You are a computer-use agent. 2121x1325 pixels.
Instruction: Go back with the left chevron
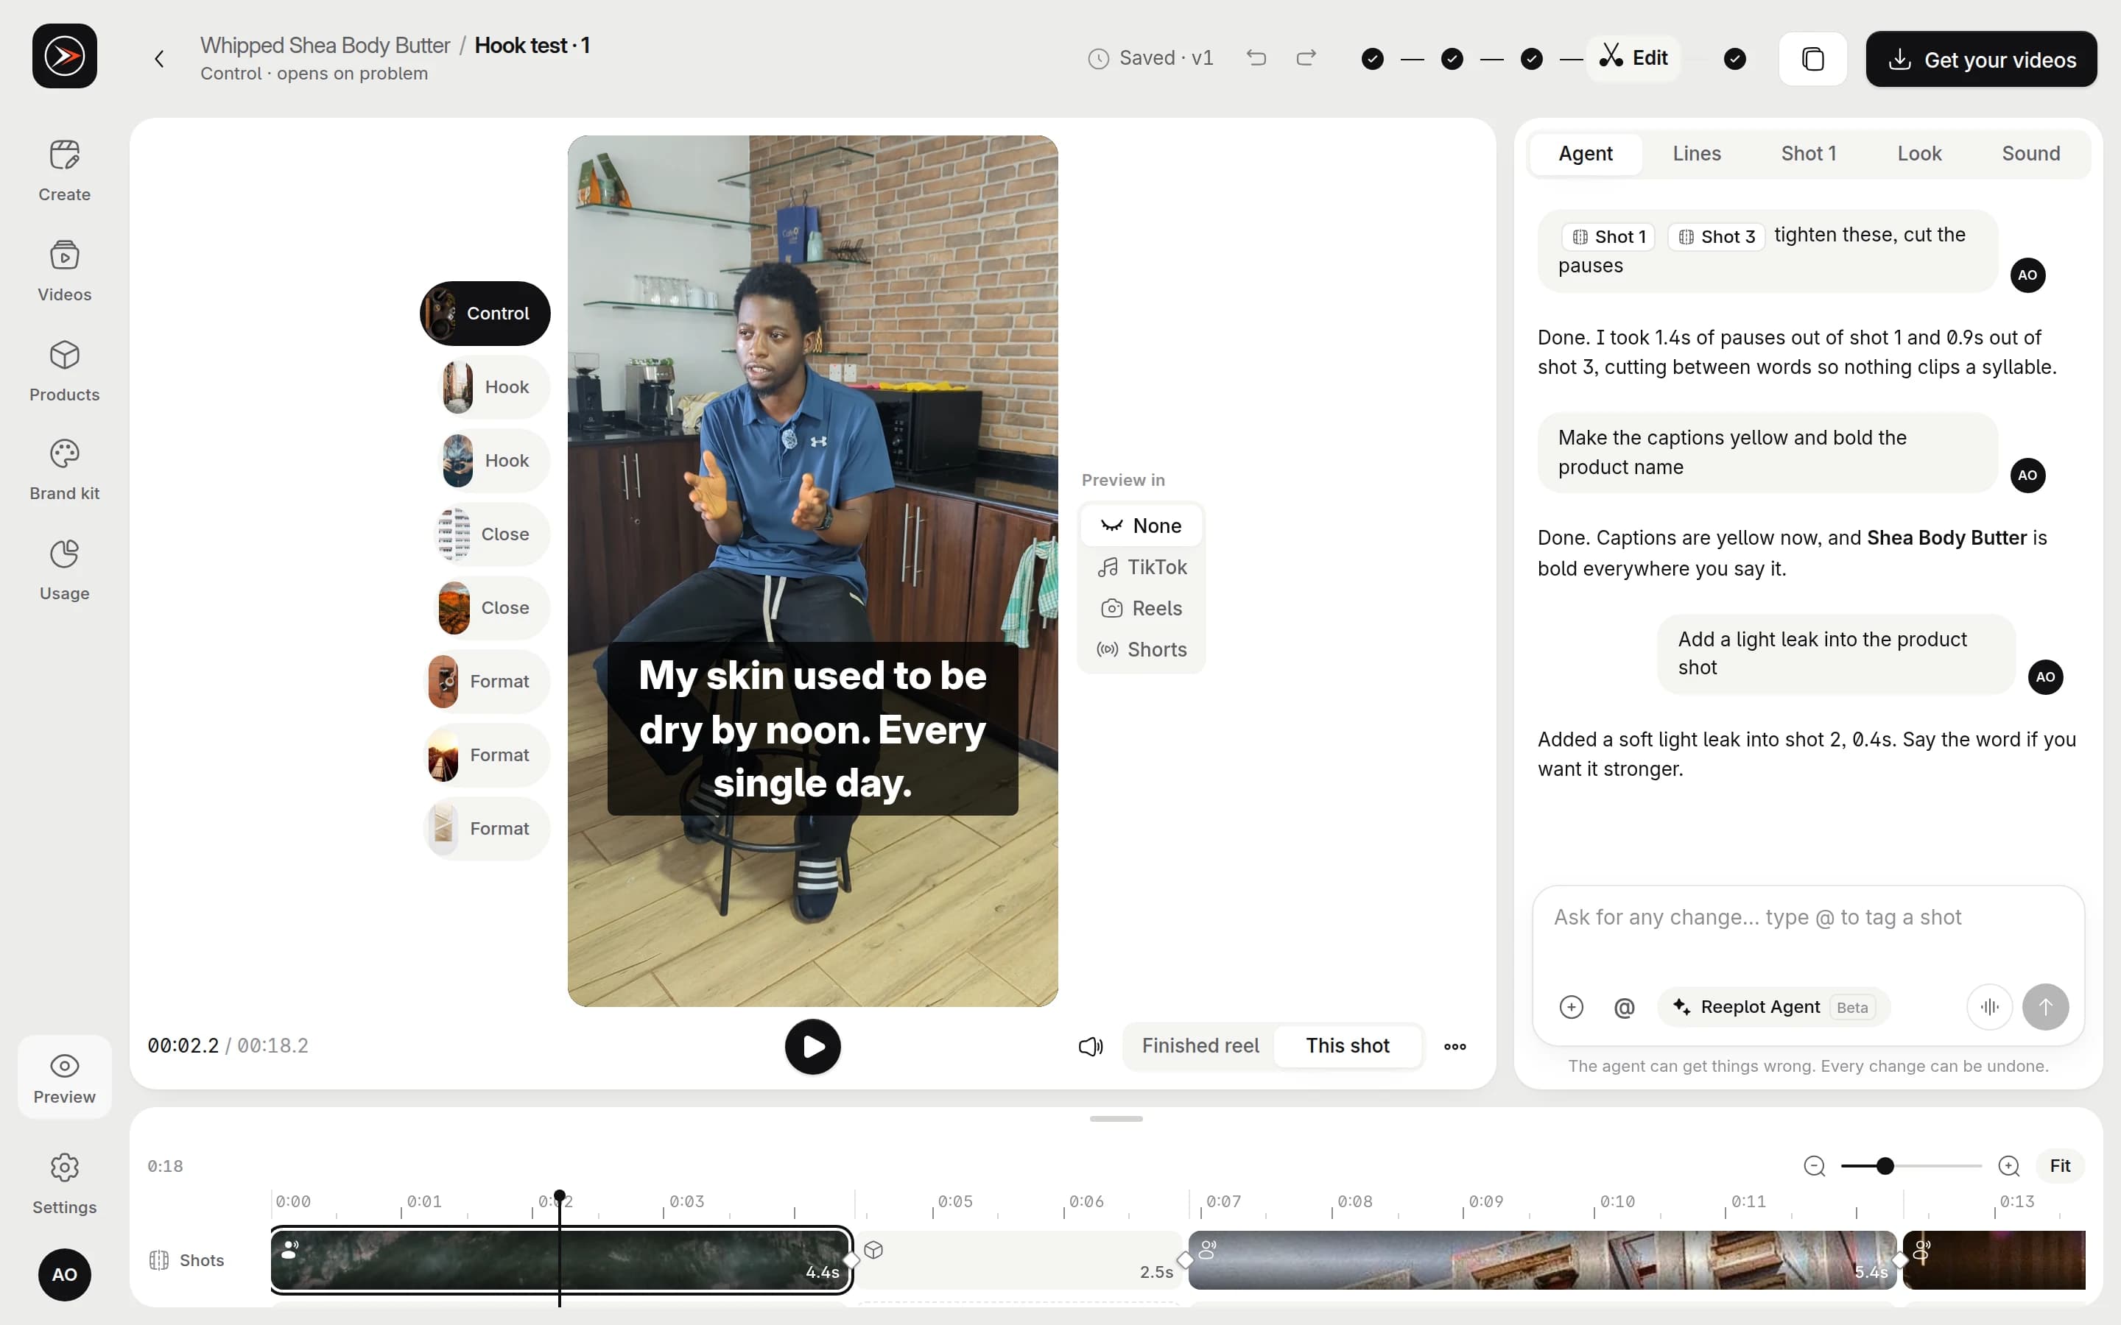tap(158, 59)
